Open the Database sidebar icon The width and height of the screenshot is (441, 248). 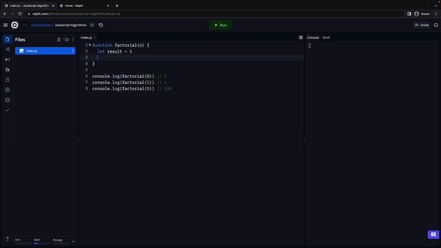8,100
